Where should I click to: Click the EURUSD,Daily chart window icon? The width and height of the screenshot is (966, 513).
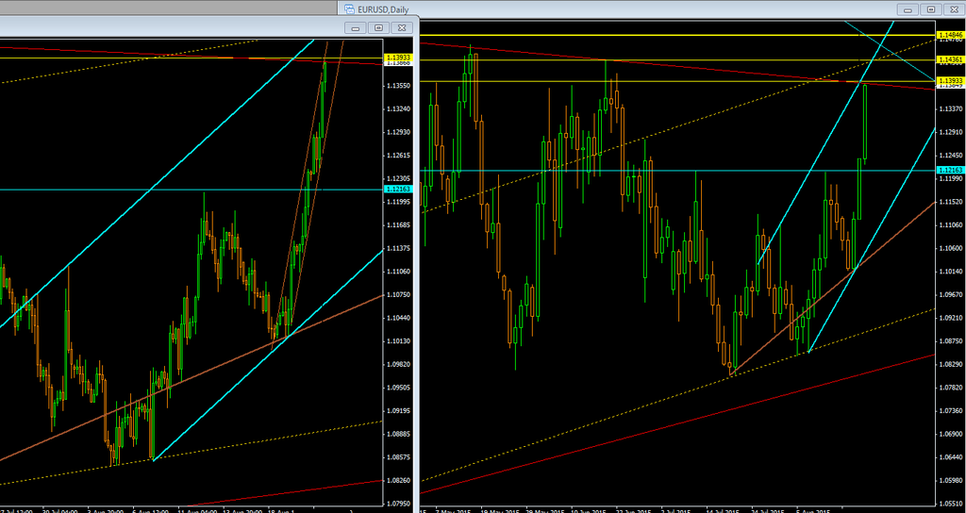(x=349, y=8)
